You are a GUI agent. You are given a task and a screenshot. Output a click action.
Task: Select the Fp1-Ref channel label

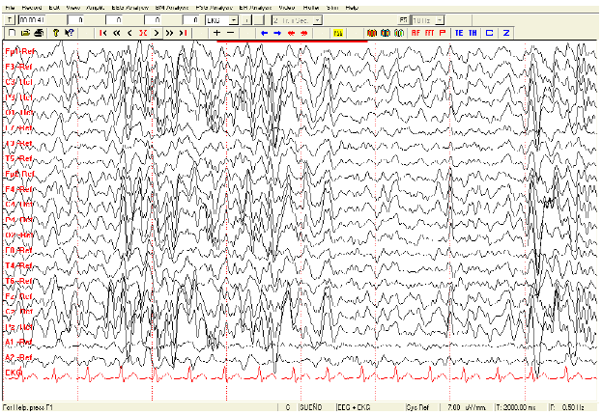pyautogui.click(x=20, y=51)
